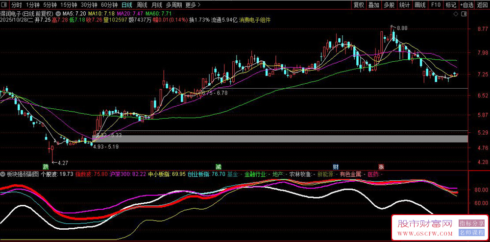Click the 8.88 high price annotation
The height and width of the screenshot is (242, 490).
(x=402, y=28)
